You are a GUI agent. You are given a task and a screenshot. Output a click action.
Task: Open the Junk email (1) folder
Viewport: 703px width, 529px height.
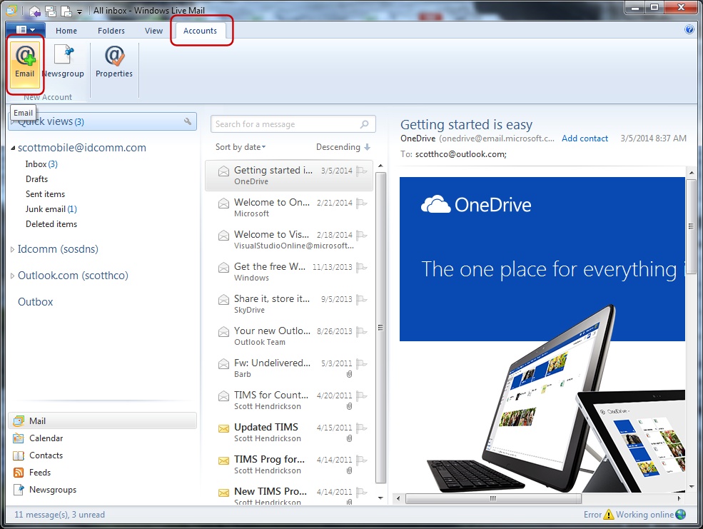(x=51, y=209)
